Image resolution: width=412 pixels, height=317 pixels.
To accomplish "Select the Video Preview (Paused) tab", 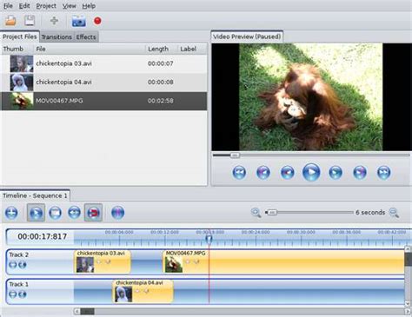I will (x=247, y=36).
